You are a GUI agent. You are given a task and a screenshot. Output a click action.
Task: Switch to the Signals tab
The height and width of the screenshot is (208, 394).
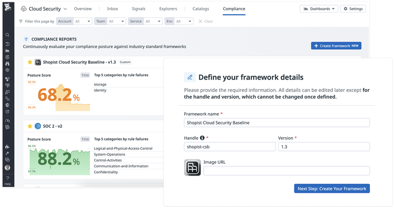tap(138, 9)
